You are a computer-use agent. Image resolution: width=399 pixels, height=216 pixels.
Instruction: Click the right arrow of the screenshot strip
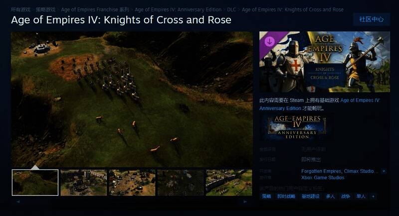coord(245,202)
